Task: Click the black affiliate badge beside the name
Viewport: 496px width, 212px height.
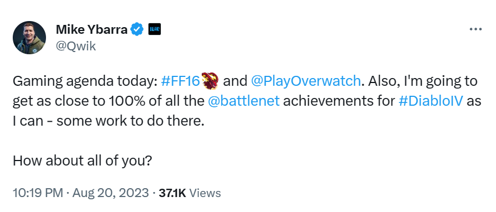Action: [x=155, y=29]
